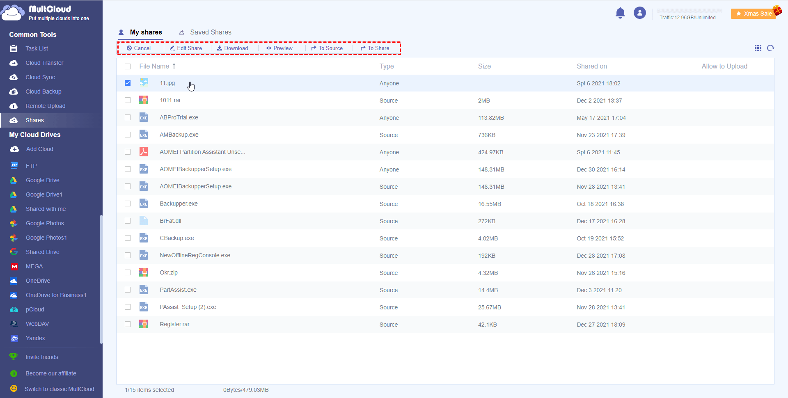Click Cancel share in toolbar
The height and width of the screenshot is (398, 788).
[139, 48]
